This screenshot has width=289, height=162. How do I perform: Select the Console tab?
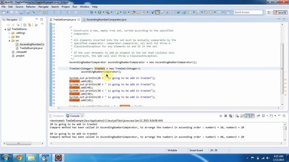click(75, 116)
